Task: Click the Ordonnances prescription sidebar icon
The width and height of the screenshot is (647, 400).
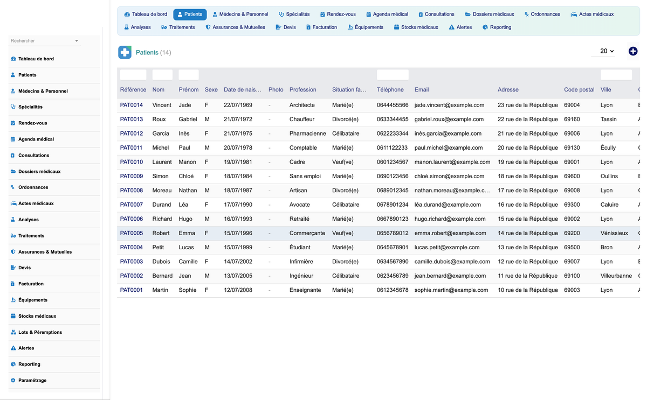Action: (13, 187)
